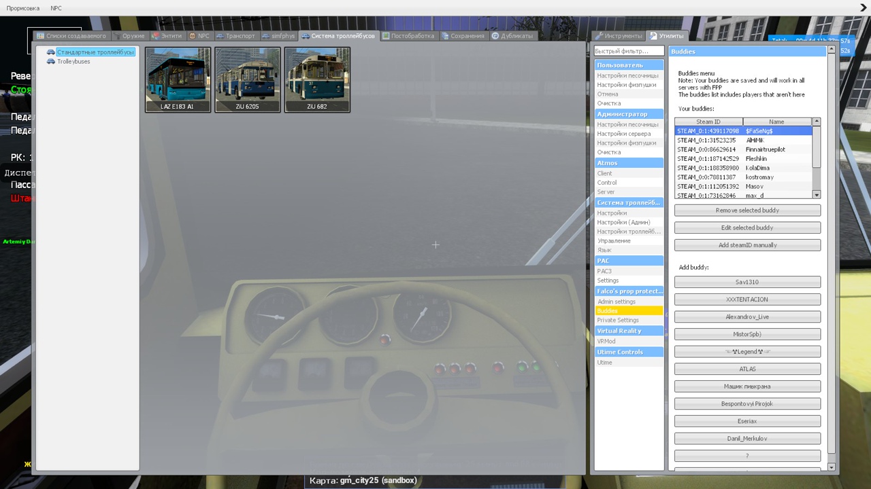Image resolution: width=871 pixels, height=489 pixels.
Task: Click the car icon beside Стандартные троллейбусы
Action: coord(51,52)
